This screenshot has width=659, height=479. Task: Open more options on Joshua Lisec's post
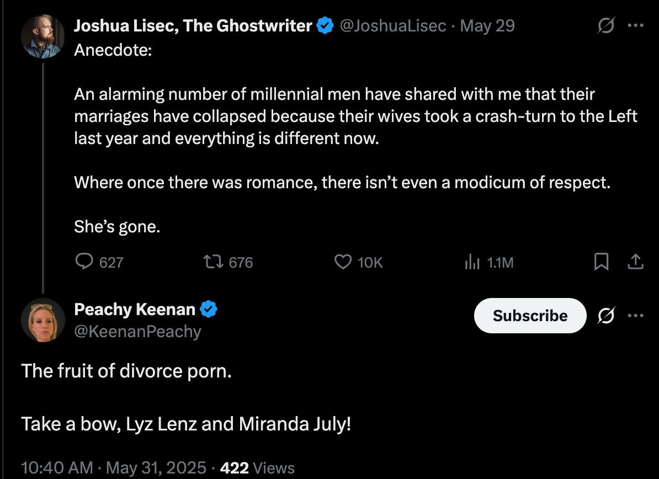635,25
